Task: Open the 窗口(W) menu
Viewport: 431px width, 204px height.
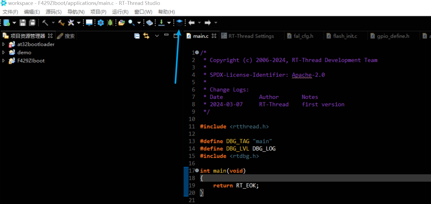Action: pyautogui.click(x=143, y=12)
